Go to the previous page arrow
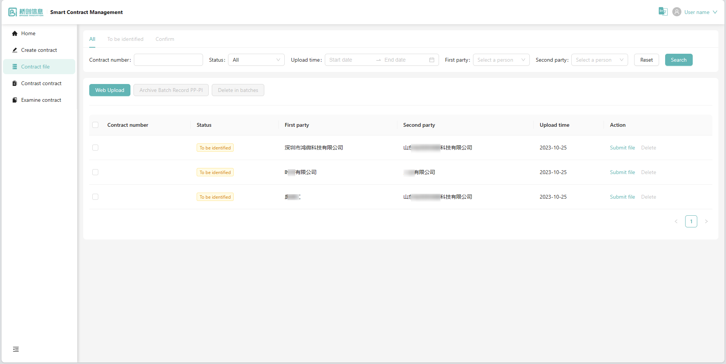 point(676,221)
